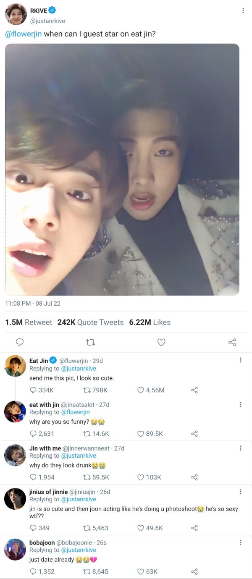Screen dimensions: 252x579
Task: Open the 1.5M Retweet list
Action: pyautogui.click(x=29, y=322)
